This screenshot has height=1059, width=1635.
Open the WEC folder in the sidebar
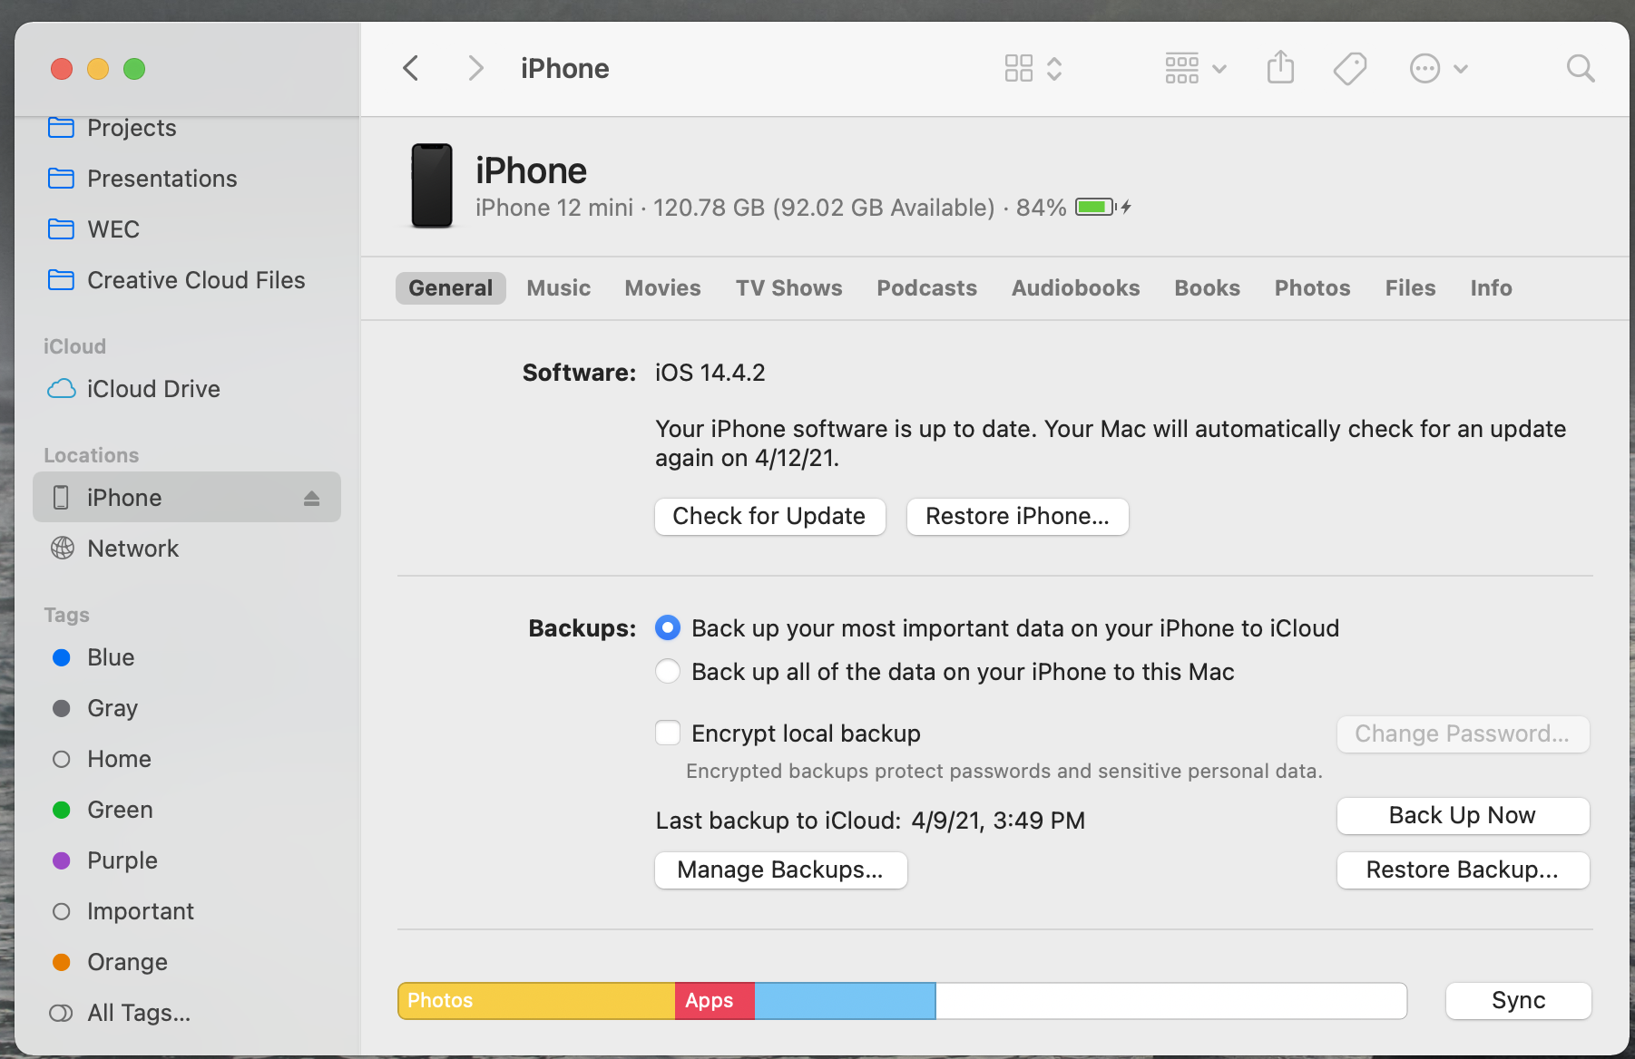(187, 229)
